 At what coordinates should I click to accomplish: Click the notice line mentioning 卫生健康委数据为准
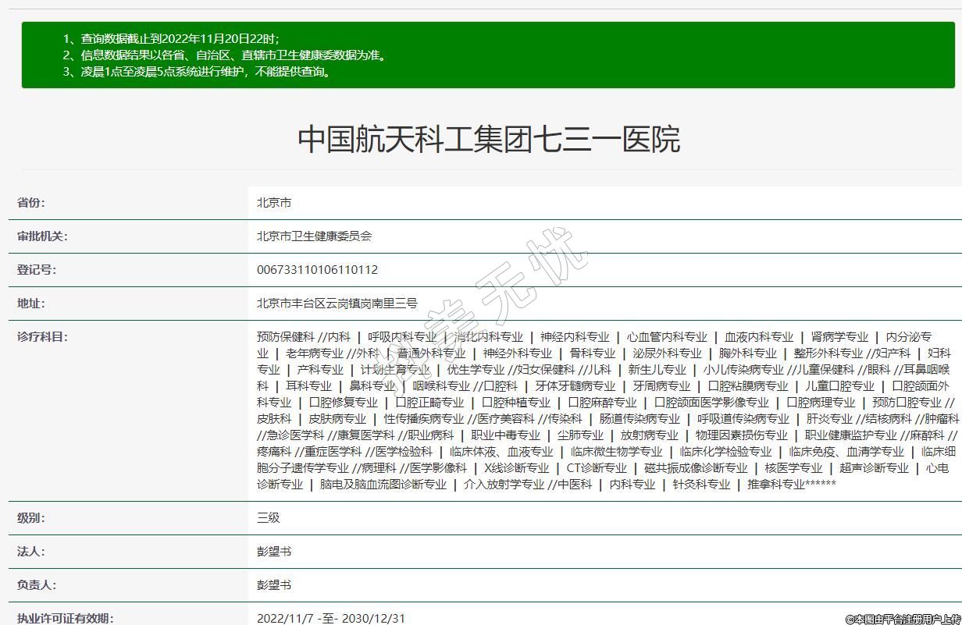tap(224, 55)
